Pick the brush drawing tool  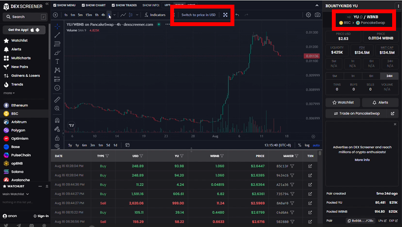click(57, 53)
